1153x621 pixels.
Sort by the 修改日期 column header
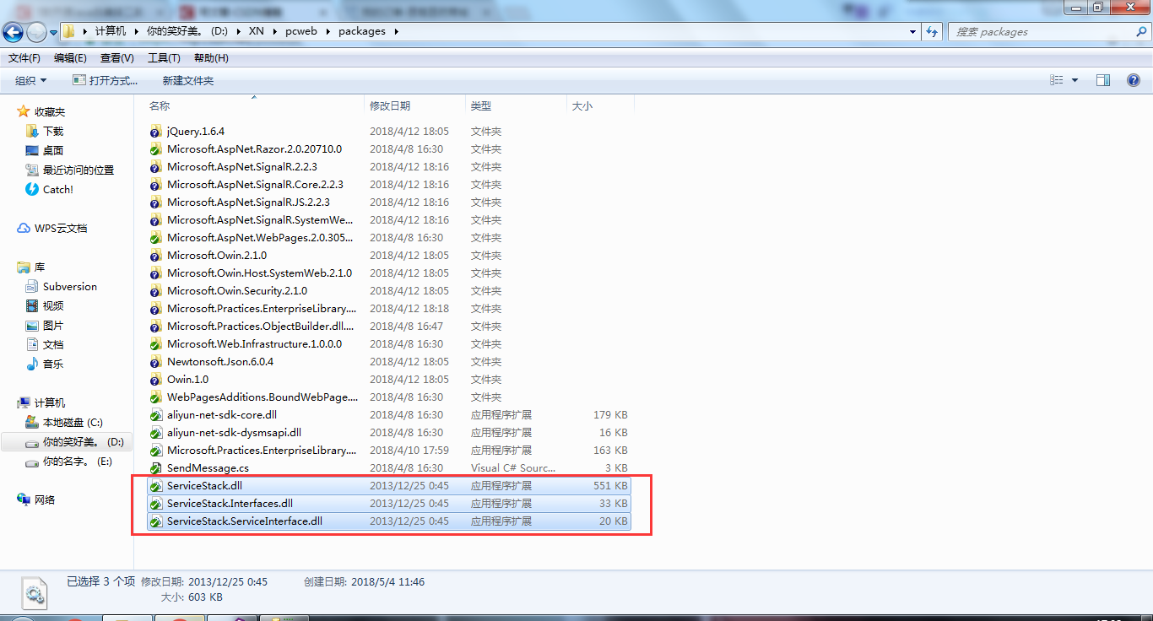pyautogui.click(x=390, y=105)
